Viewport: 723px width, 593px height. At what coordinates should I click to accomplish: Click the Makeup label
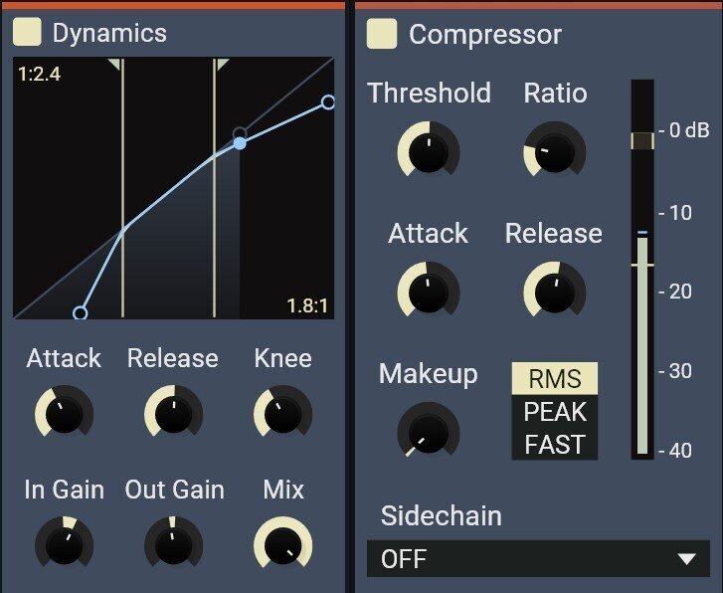pyautogui.click(x=428, y=374)
